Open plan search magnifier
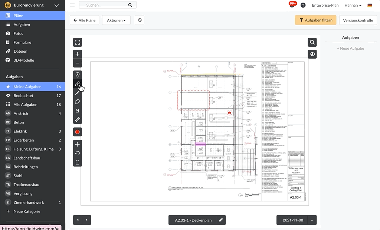Image resolution: width=380 pixels, height=230 pixels. (312, 42)
